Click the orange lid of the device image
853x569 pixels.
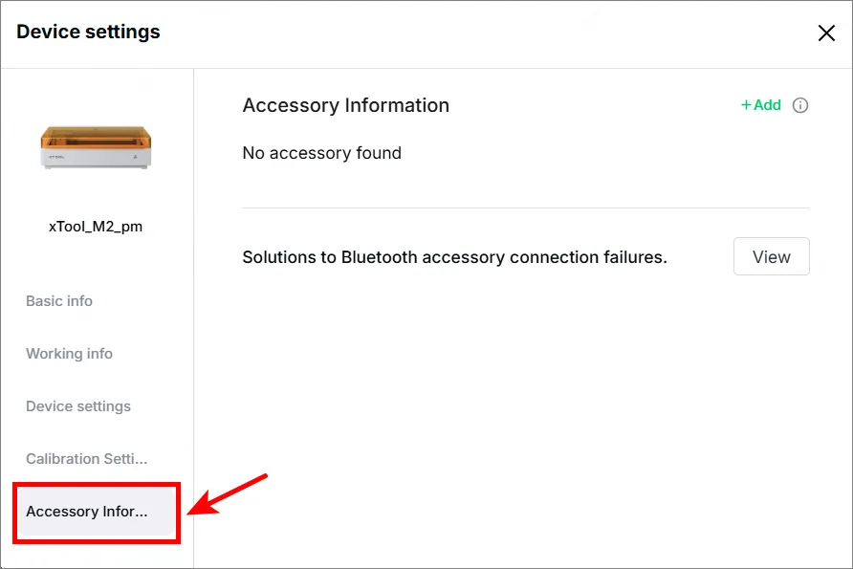pyautogui.click(x=96, y=137)
